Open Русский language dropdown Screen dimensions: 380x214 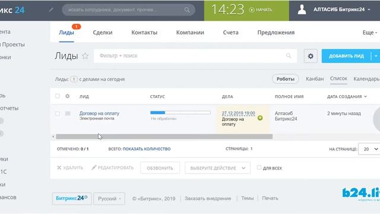(109, 199)
